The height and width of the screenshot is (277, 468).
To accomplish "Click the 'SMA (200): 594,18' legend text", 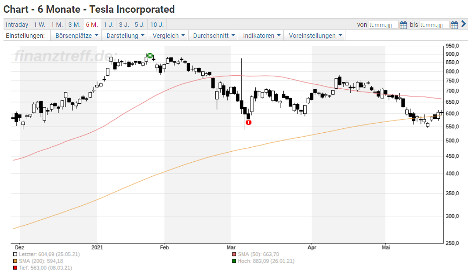I will [x=41, y=261].
